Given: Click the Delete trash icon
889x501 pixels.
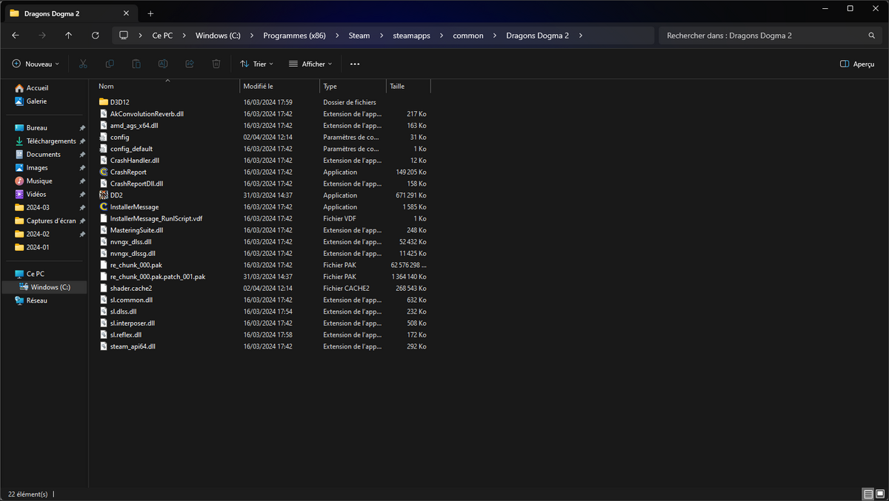Looking at the screenshot, I should [x=216, y=64].
